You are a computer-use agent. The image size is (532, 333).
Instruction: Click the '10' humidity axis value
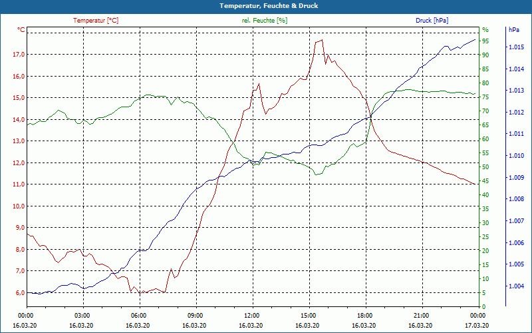tap(485, 279)
